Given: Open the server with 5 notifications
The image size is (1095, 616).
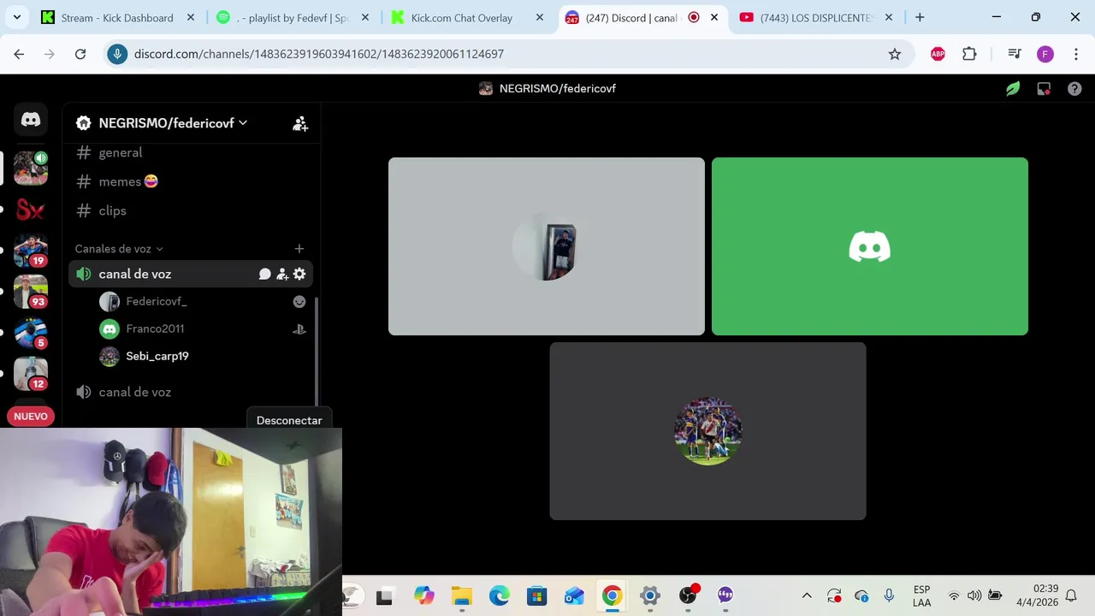Looking at the screenshot, I should [31, 333].
